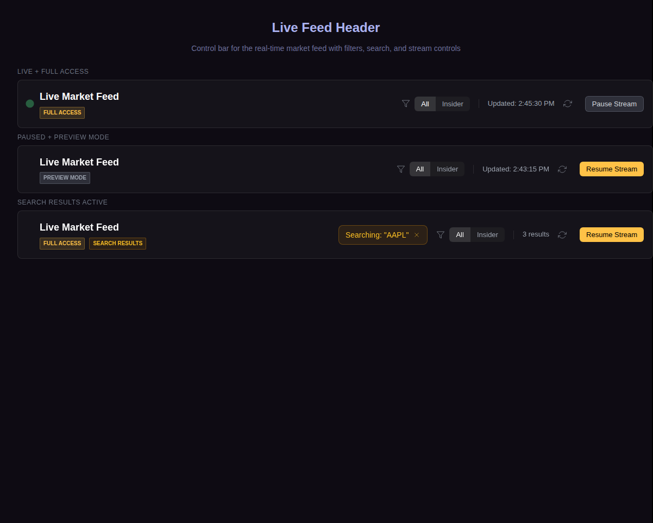Select the All tab in the paused feed
The image size is (653, 523).
[419, 169]
